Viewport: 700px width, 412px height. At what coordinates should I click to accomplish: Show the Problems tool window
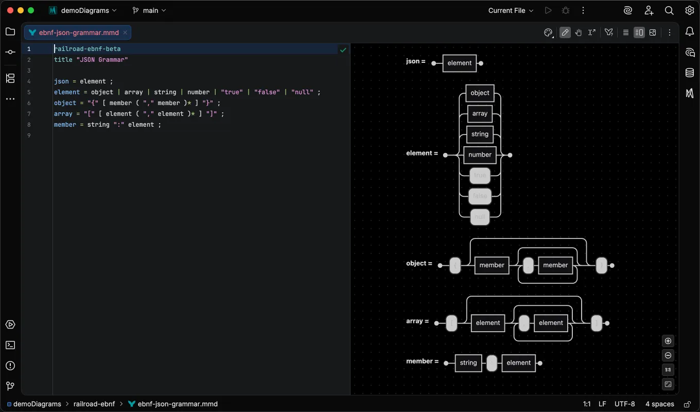pos(10,366)
